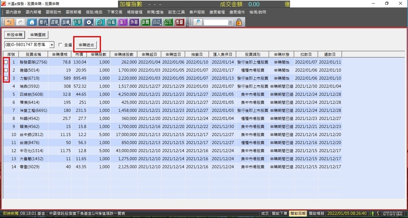The width and height of the screenshot is (408, 218).
Task: Open the 證期 toolbar button
Action: [x=55, y=22]
